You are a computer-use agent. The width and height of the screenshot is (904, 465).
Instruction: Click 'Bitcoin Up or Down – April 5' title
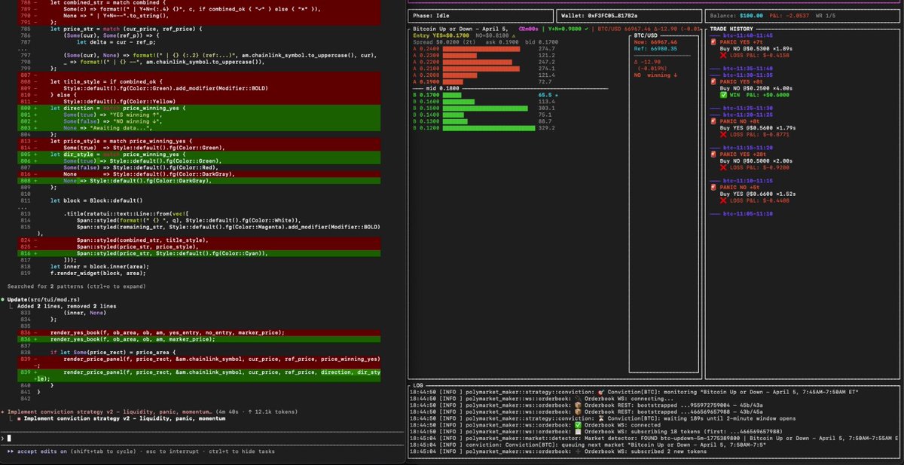tap(460, 29)
